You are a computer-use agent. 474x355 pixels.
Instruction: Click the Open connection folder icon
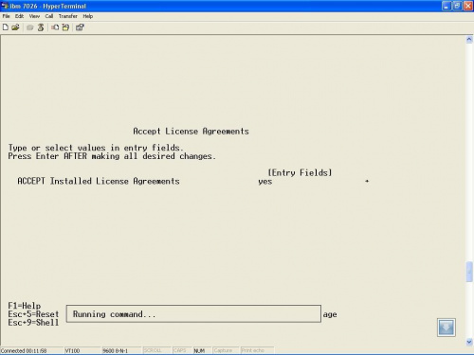15,27
